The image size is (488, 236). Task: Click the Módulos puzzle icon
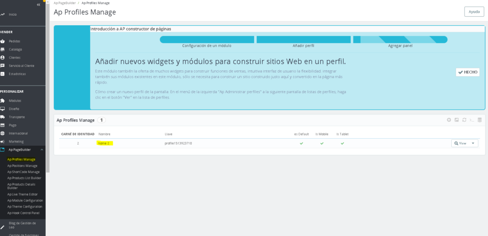pos(2,101)
